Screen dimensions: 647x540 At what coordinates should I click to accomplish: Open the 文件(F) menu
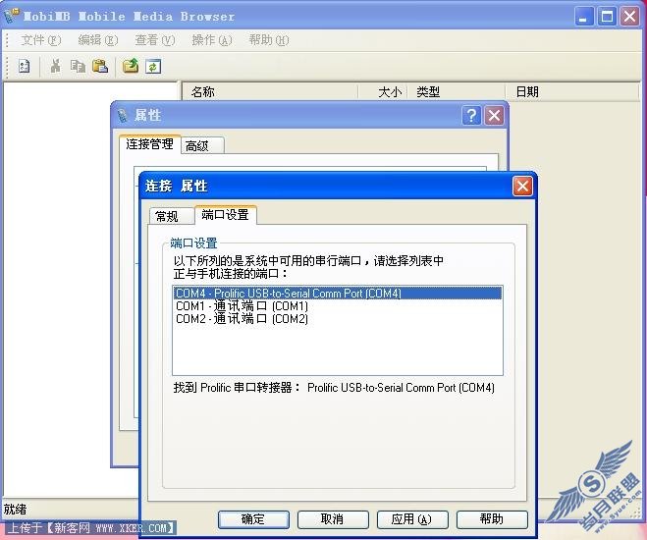(40, 40)
